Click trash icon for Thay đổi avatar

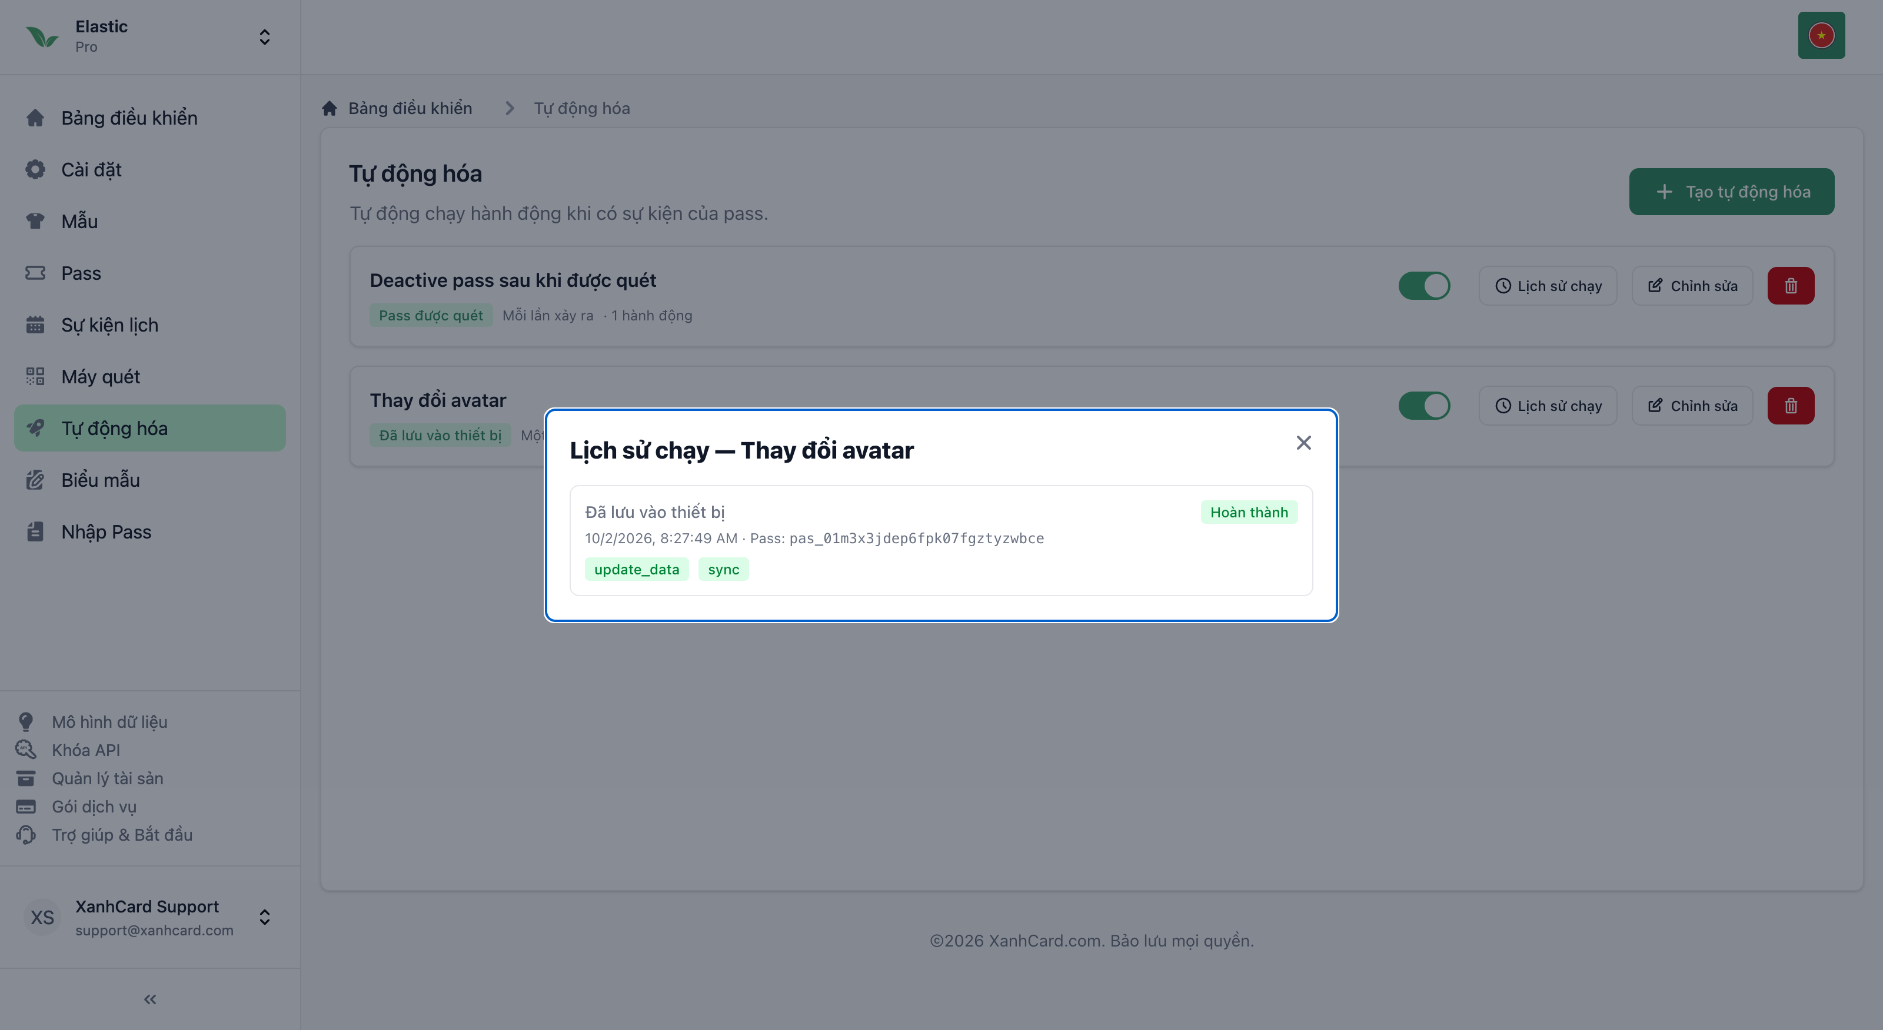pyautogui.click(x=1790, y=406)
